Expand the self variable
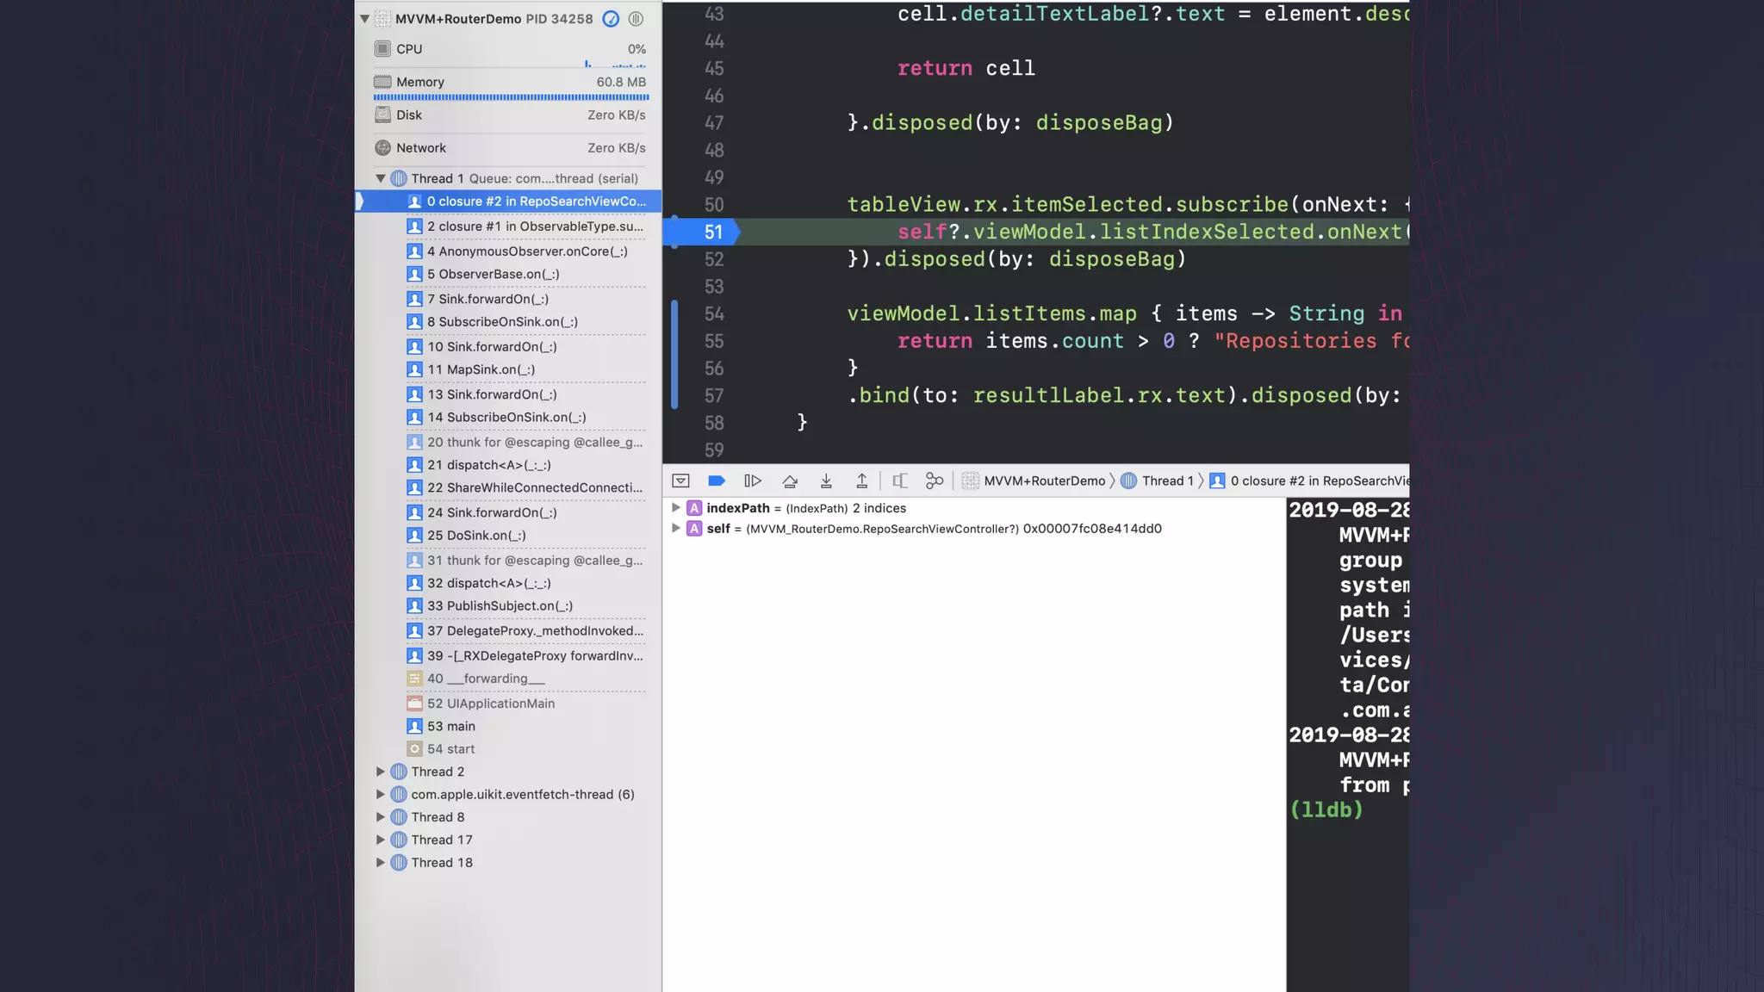Image resolution: width=1764 pixels, height=992 pixels. [676, 529]
